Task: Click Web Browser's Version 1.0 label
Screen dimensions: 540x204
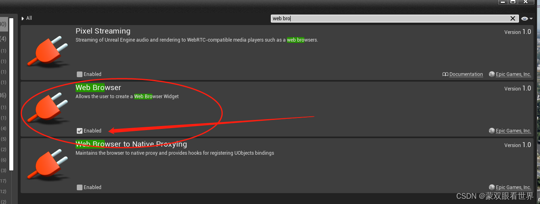Action: pyautogui.click(x=518, y=88)
